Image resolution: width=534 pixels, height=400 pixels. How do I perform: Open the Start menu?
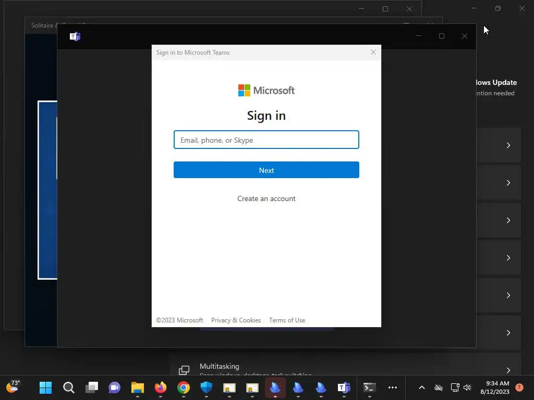click(x=45, y=387)
